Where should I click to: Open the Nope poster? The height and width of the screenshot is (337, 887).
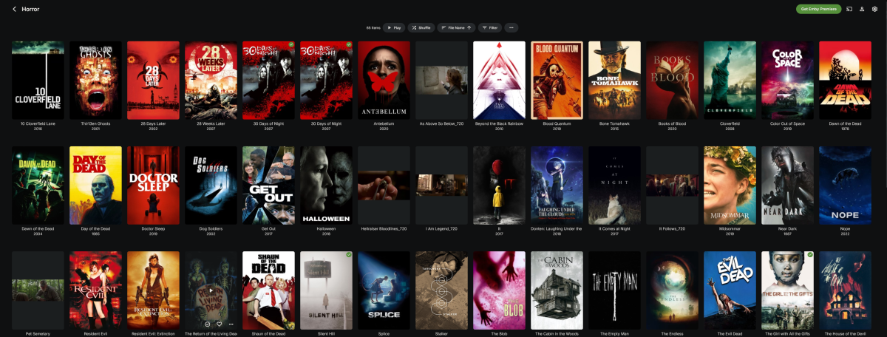point(845,185)
